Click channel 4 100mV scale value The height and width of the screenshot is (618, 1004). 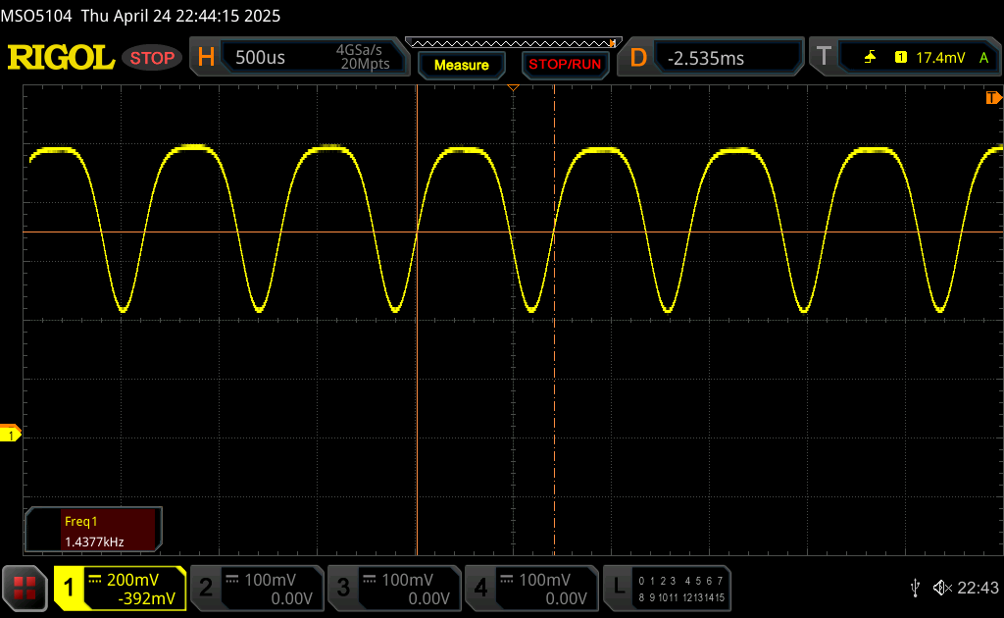click(x=544, y=580)
